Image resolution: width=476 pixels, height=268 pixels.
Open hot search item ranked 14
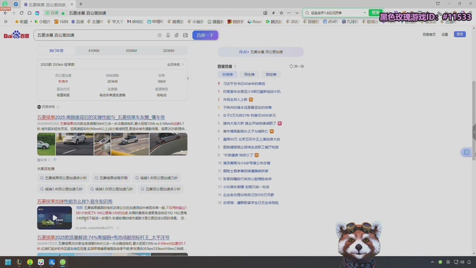tap(248, 195)
